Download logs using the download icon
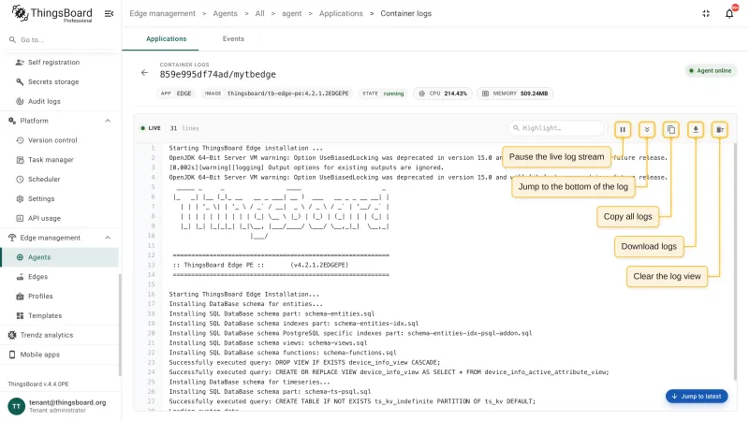The image size is (749, 421). [x=696, y=129]
